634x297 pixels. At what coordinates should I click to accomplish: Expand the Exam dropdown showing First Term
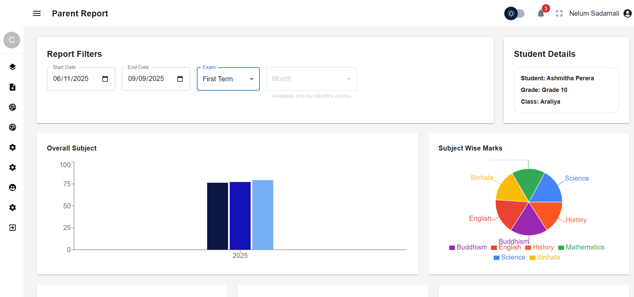click(228, 79)
